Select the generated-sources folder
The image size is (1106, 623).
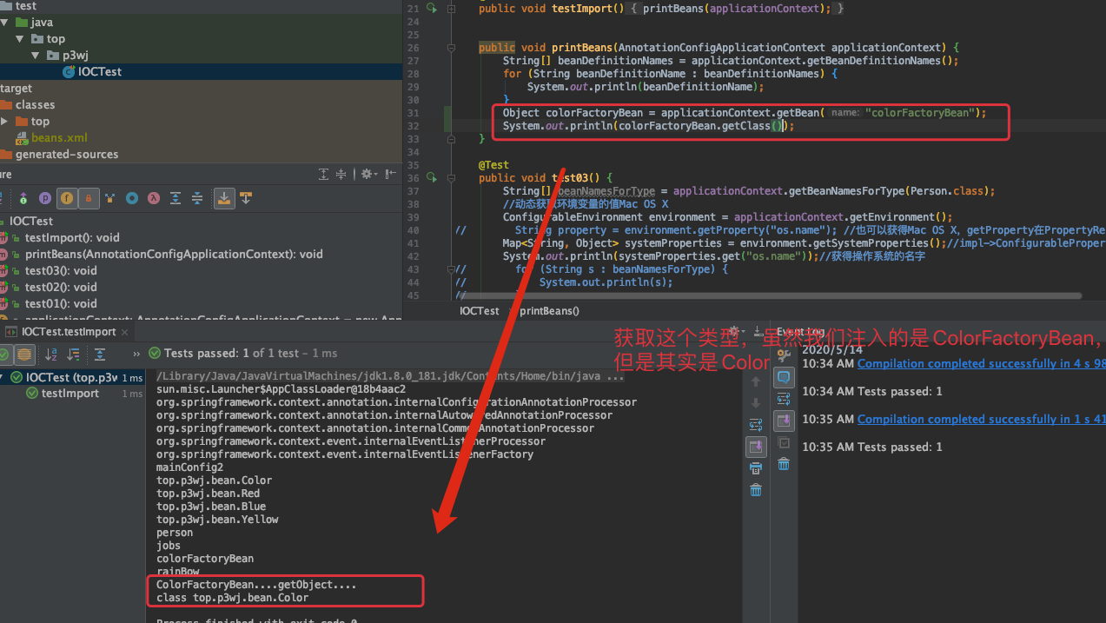click(59, 155)
